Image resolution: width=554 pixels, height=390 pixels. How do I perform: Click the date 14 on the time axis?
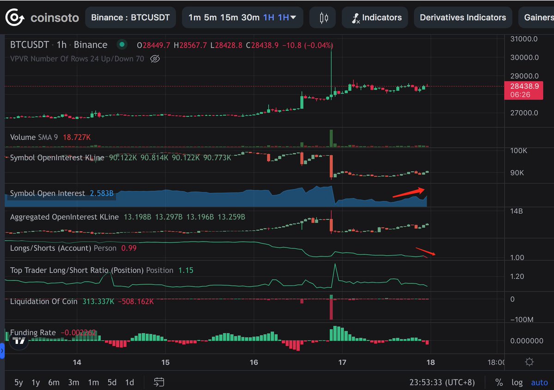[x=77, y=362]
